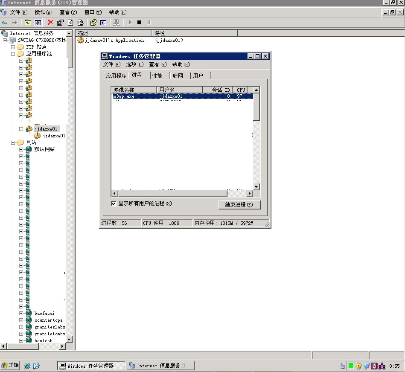The width and height of the screenshot is (405, 372).
Task: Click process list scroll down arrow
Action: coord(256,187)
